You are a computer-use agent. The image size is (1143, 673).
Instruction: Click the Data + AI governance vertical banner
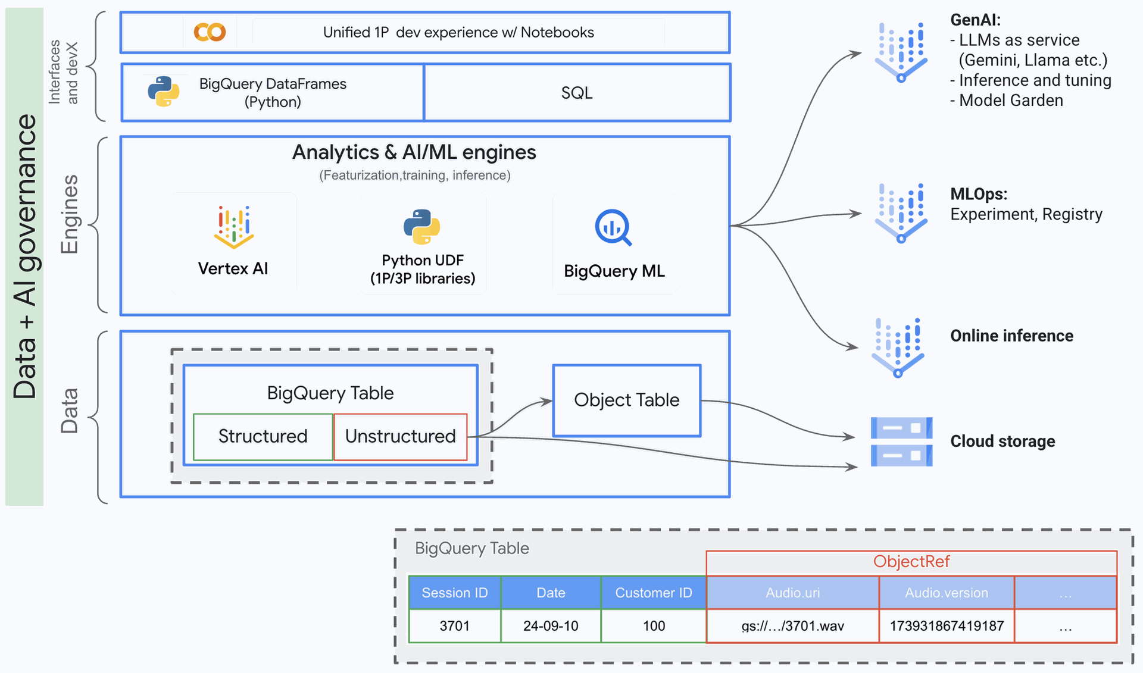click(x=24, y=256)
